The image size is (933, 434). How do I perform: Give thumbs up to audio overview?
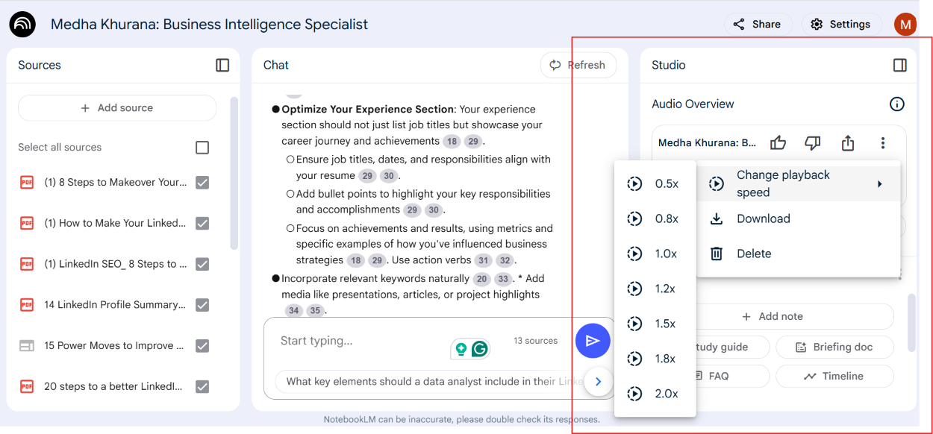(778, 142)
